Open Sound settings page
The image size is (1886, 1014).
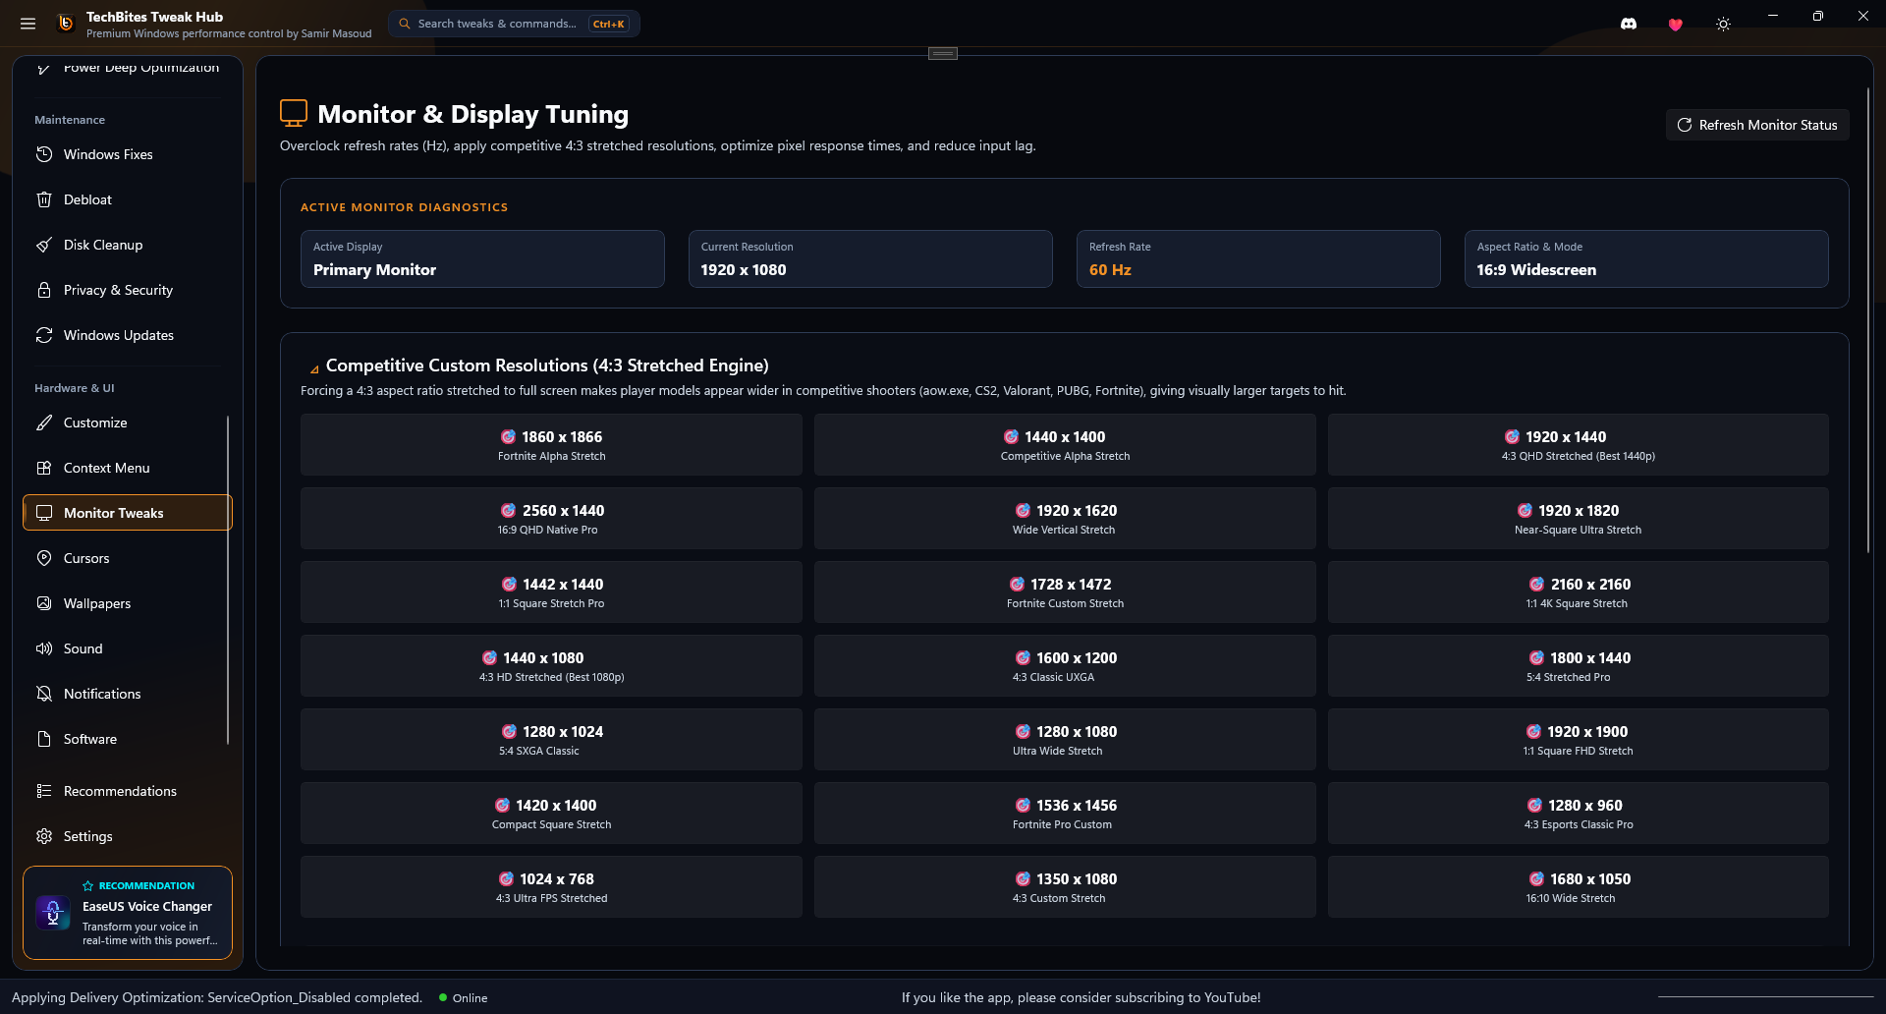point(128,648)
